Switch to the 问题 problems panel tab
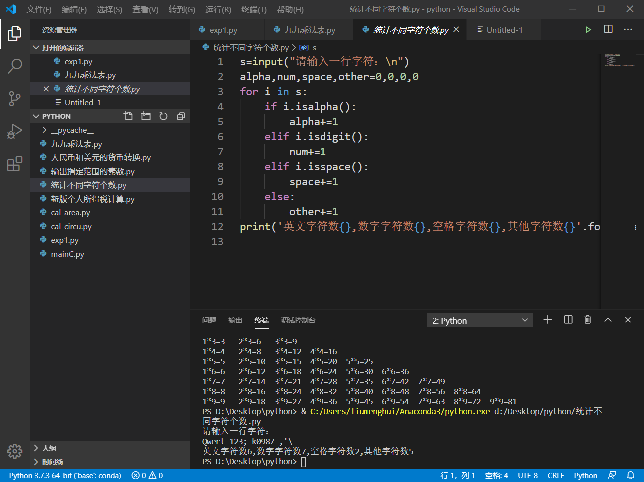 (x=209, y=320)
